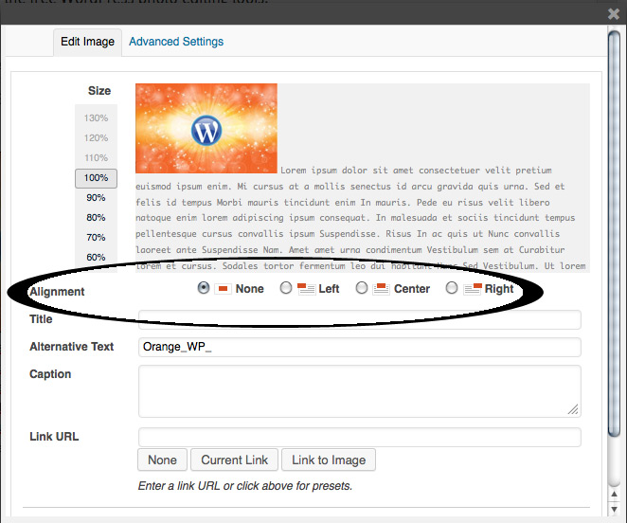Scale the image to 90%
Image resolution: width=627 pixels, height=523 pixels.
(96, 198)
